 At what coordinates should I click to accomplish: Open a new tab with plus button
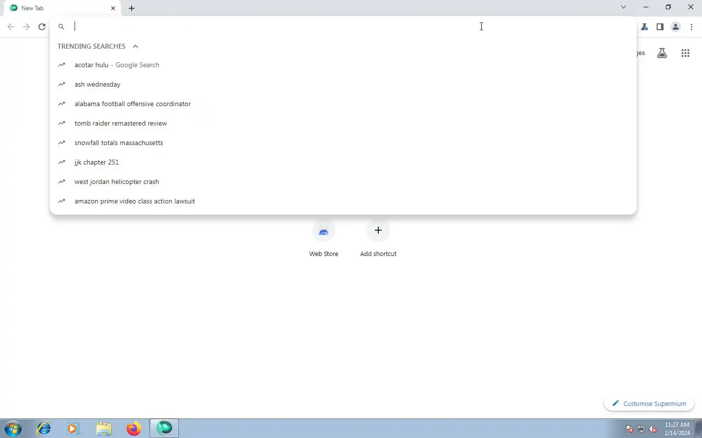pyautogui.click(x=132, y=8)
